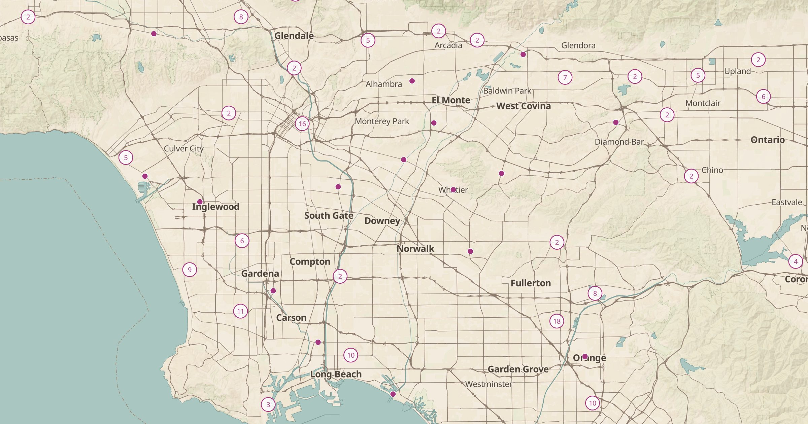Click the Long Beach city label

tap(336, 374)
